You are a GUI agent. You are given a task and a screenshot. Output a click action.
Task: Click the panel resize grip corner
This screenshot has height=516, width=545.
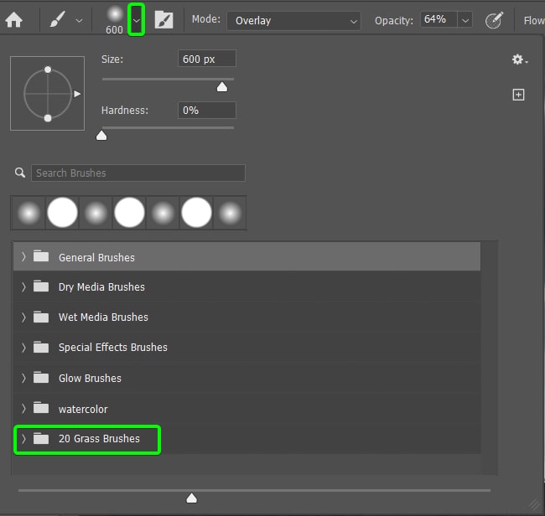click(x=535, y=504)
